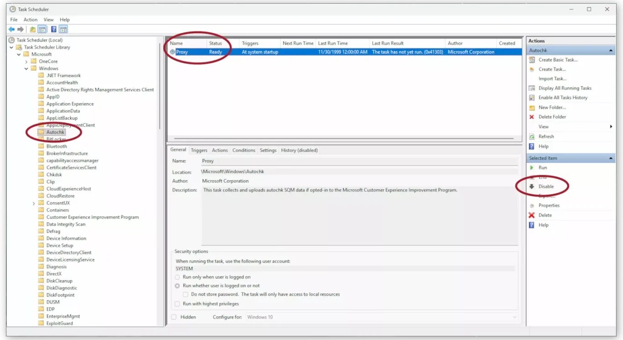
Task: Click the Refresh icon in Actions pane
Action: pyautogui.click(x=532, y=136)
